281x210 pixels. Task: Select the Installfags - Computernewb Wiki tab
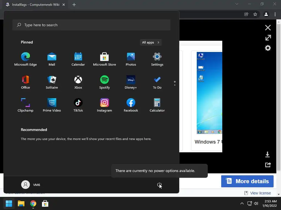click(x=35, y=5)
